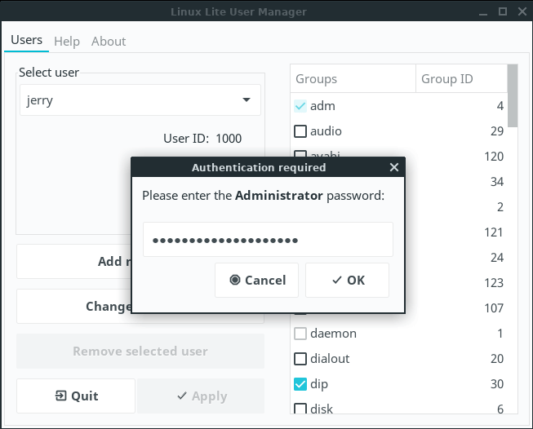Select the Users tab

point(26,40)
